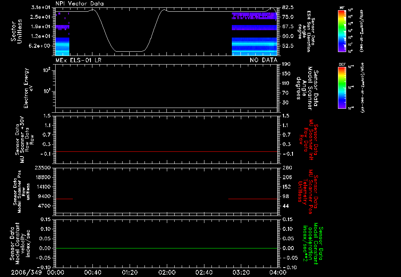
Task: Click the 'MU Scanner +30V Raw Data' axis label
Action: [24, 140]
